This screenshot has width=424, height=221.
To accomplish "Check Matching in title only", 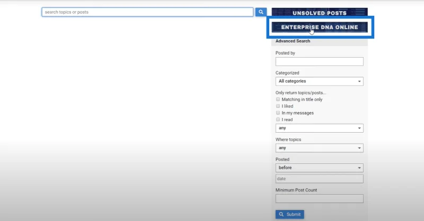I will click(x=278, y=99).
